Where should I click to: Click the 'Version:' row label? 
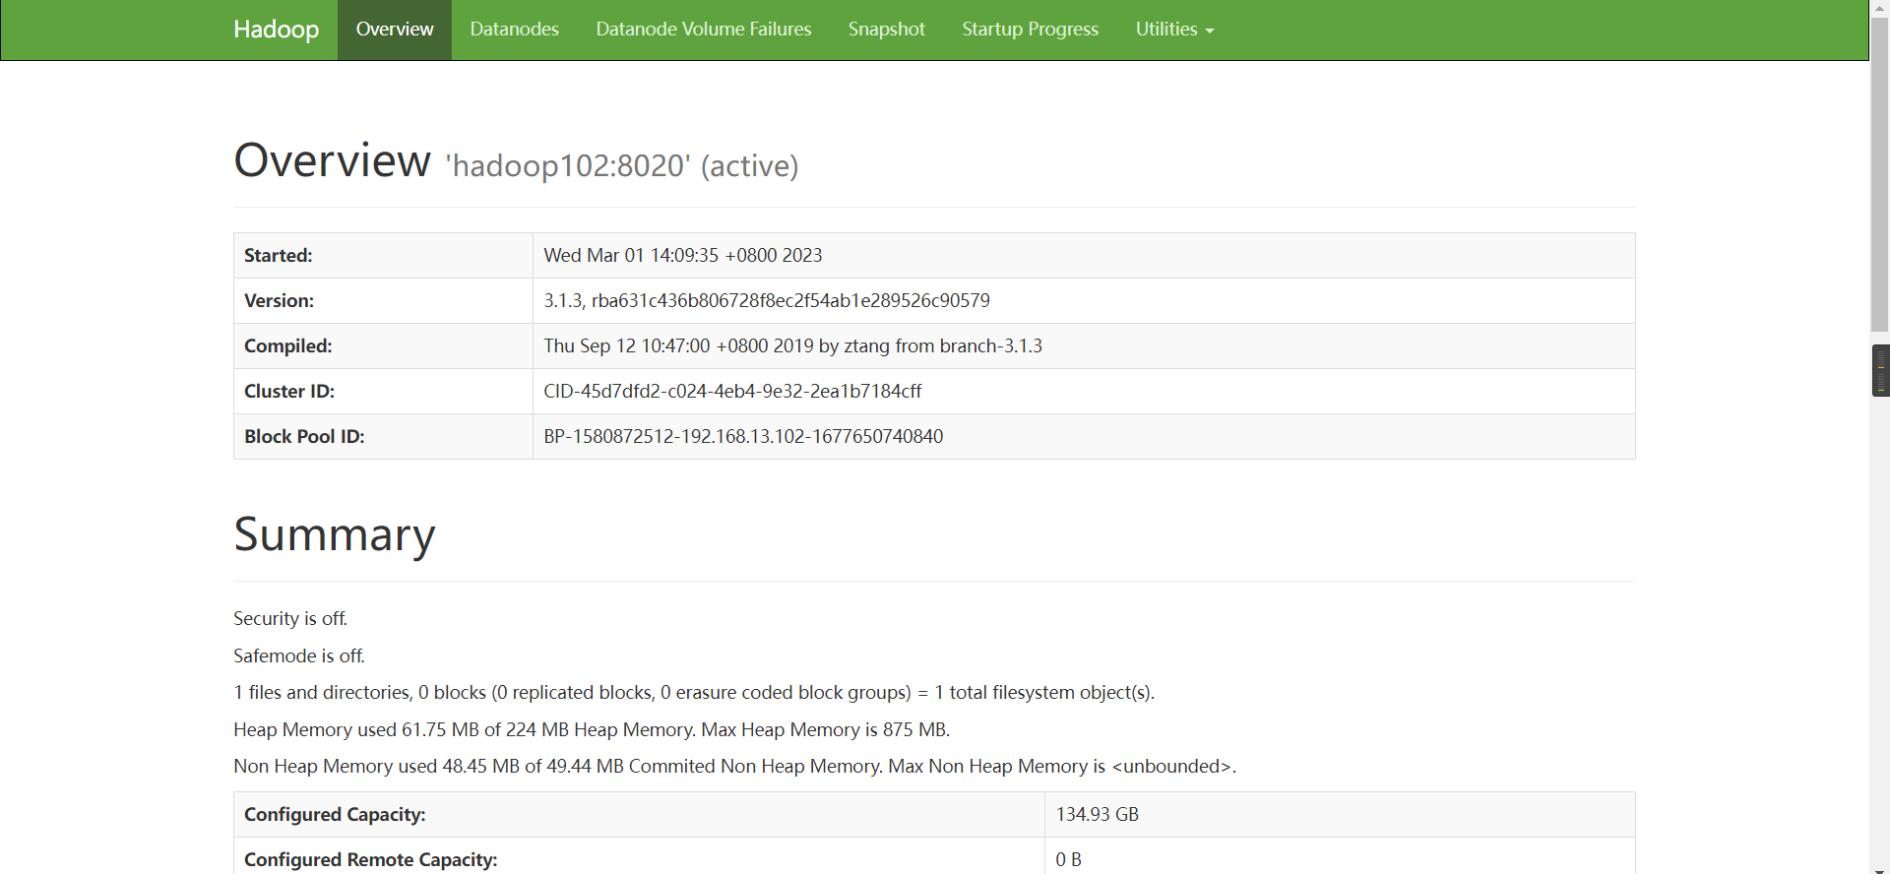pos(280,301)
